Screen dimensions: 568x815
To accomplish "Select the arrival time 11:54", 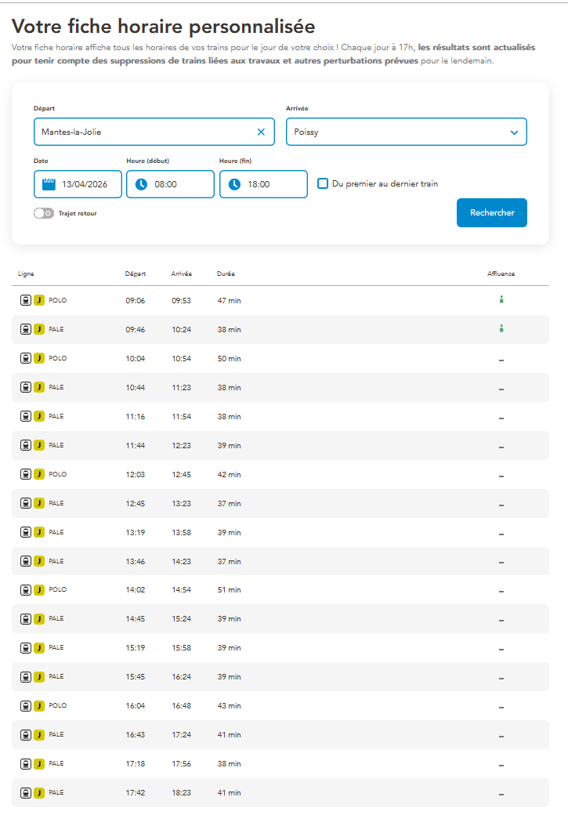I will point(181,417).
